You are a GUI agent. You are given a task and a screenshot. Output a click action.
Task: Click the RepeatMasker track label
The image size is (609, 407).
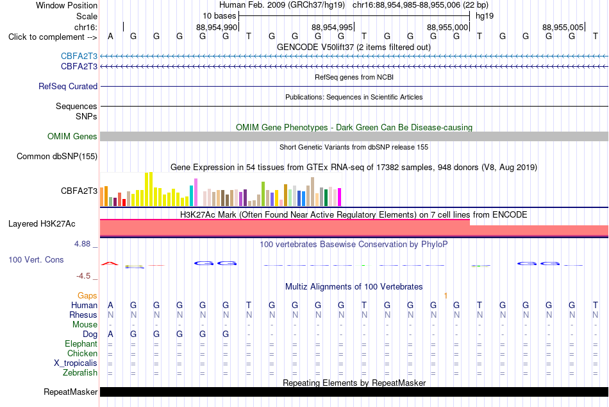coord(71,392)
